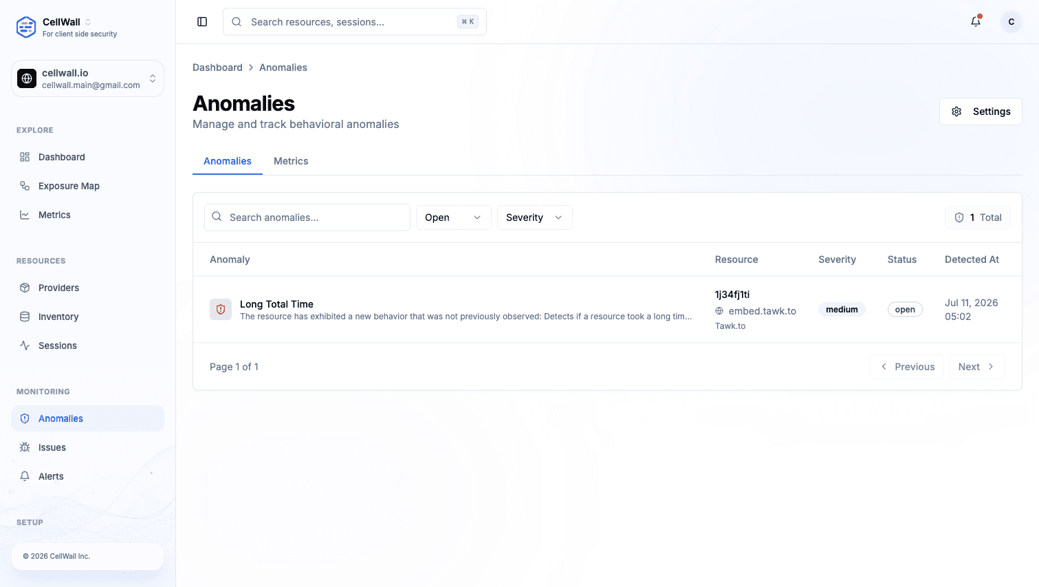1039x587 pixels.
Task: Switch to the Anomalies tab
Action: pyautogui.click(x=228, y=161)
